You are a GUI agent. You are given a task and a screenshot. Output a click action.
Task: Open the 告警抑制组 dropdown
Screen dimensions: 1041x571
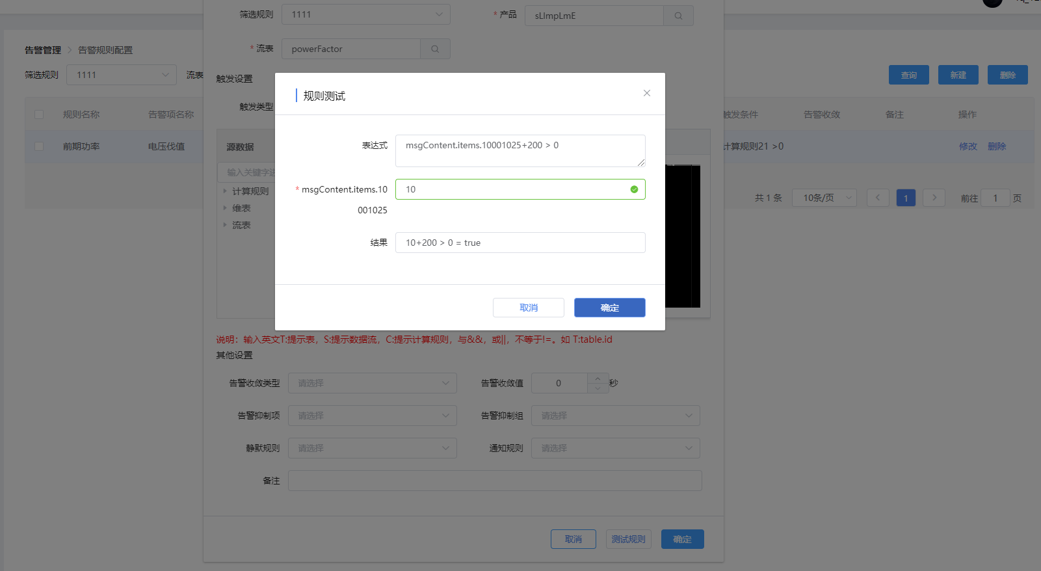[615, 416]
